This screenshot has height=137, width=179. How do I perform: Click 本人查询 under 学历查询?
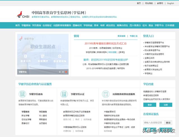[43, 116]
